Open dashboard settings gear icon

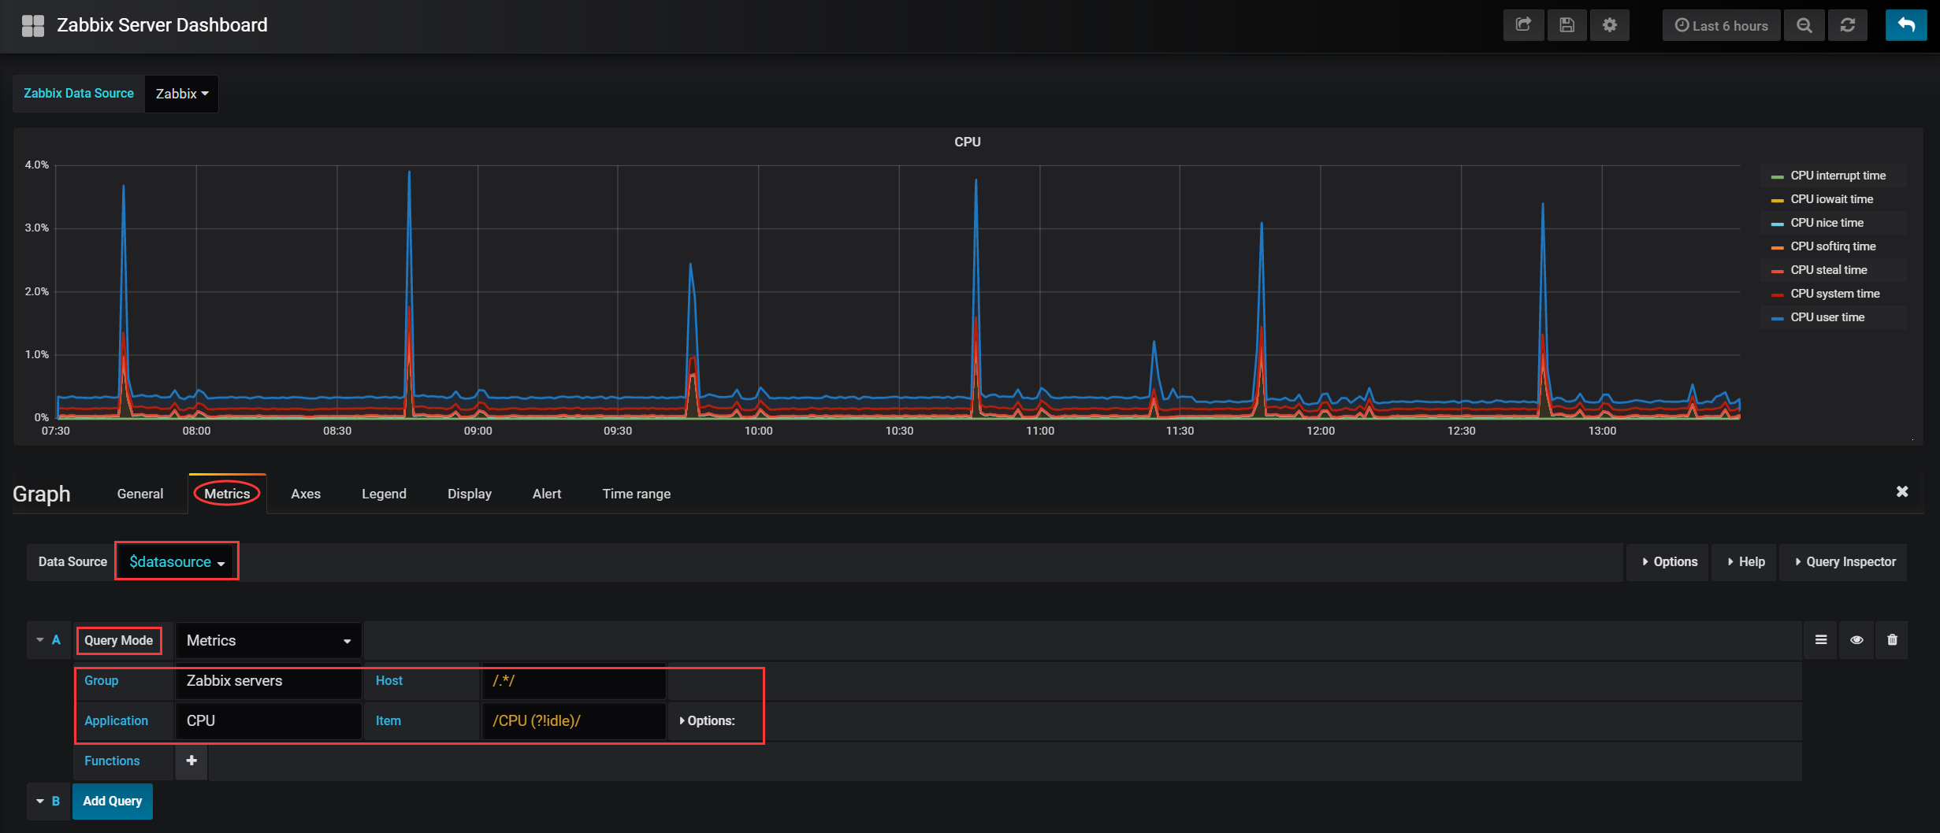[1609, 25]
